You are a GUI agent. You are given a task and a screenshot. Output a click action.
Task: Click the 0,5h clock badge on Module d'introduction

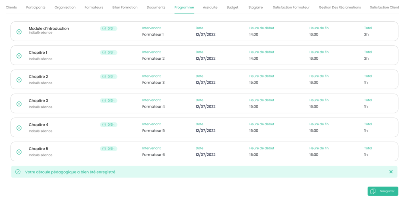pos(108,28)
